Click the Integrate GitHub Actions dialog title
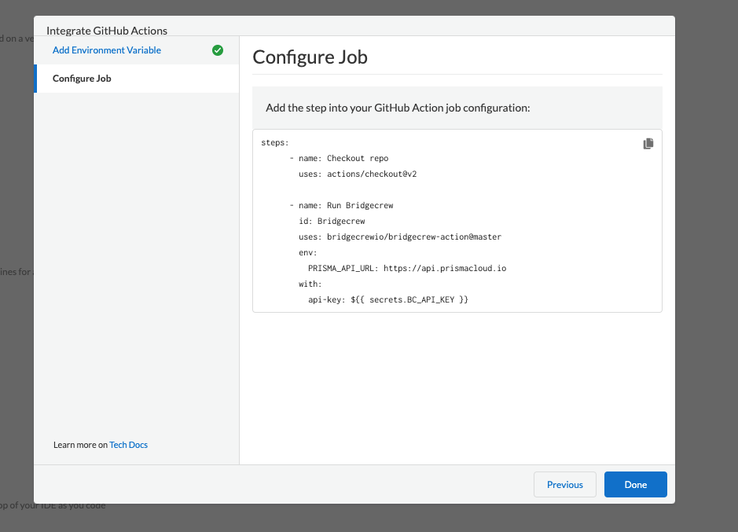Image resolution: width=738 pixels, height=532 pixels. tap(107, 31)
